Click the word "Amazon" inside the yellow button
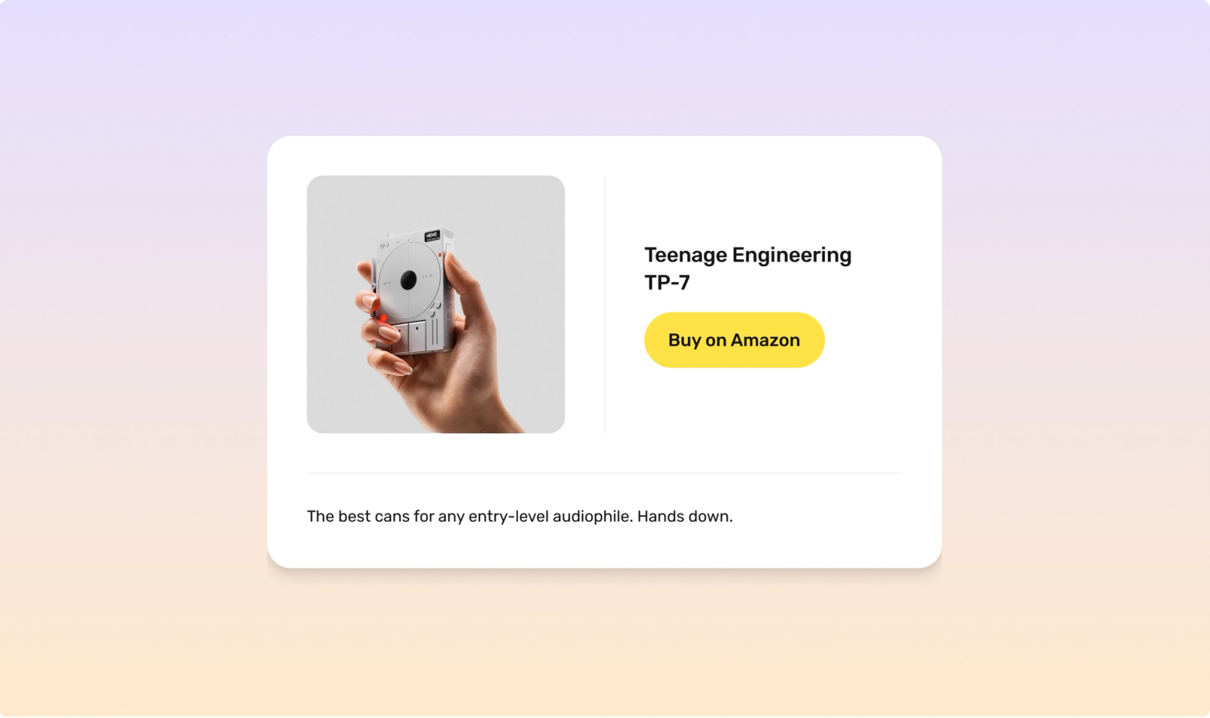The height and width of the screenshot is (718, 1210). click(765, 340)
